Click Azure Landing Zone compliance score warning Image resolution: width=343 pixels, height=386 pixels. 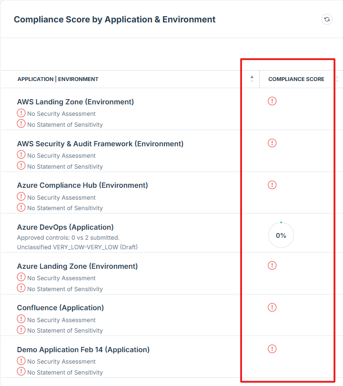[272, 265]
